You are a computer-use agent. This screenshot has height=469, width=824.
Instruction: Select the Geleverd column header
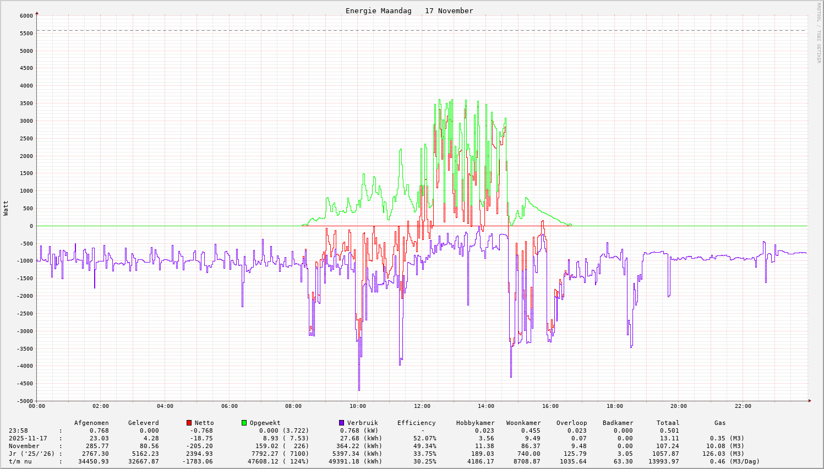click(x=143, y=423)
